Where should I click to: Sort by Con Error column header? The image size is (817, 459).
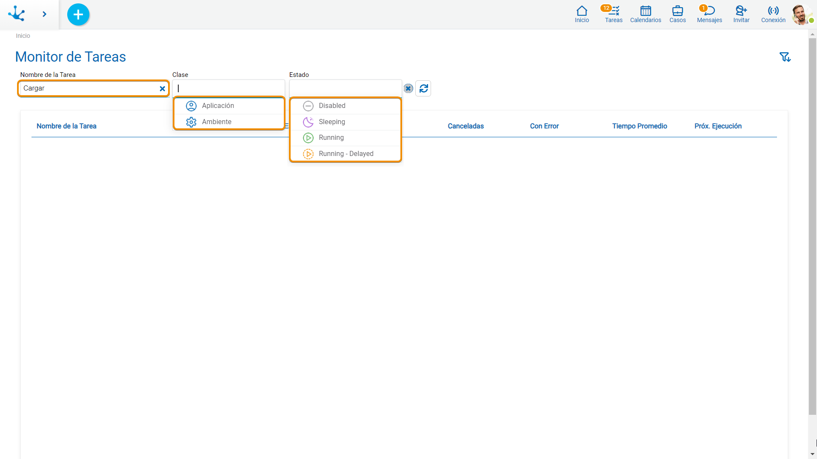tap(544, 126)
